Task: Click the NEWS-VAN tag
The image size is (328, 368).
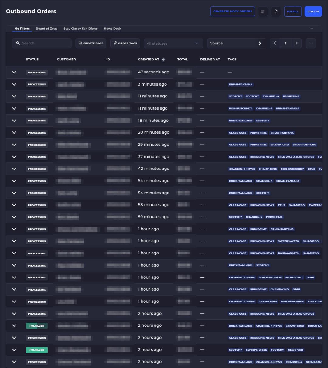Action: pyautogui.click(x=295, y=350)
